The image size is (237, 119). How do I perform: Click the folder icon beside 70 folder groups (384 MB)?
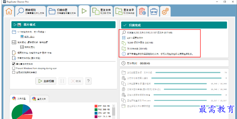pos(124,48)
